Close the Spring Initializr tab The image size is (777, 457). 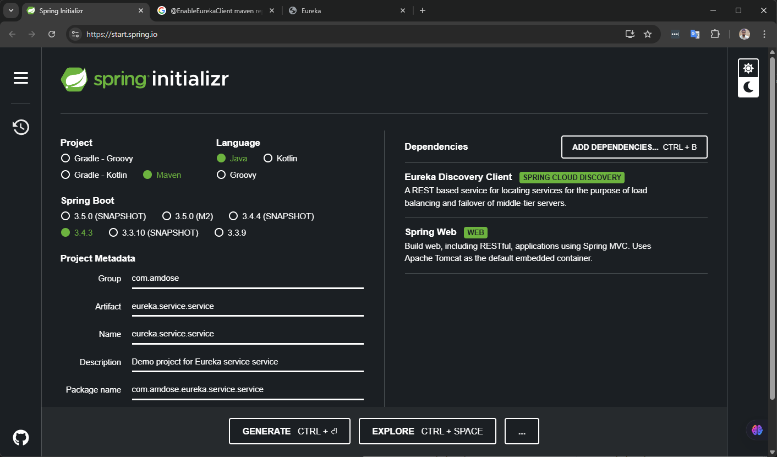[141, 10]
